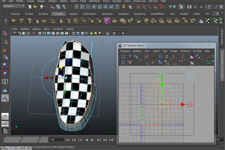225x150 pixels.
Task: Select the Lasso selection tool
Action: pyautogui.click(x=5, y=42)
